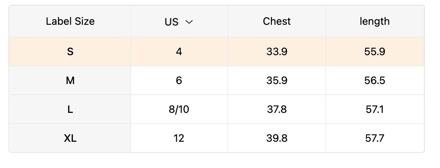Click length value 55.9

(x=375, y=52)
